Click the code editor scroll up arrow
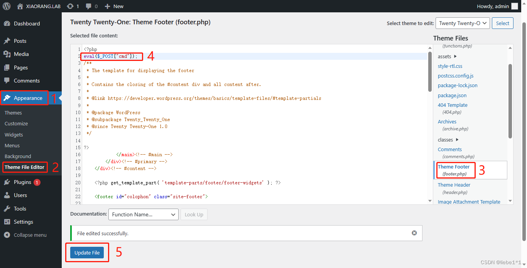527x268 pixels. pyautogui.click(x=430, y=47)
